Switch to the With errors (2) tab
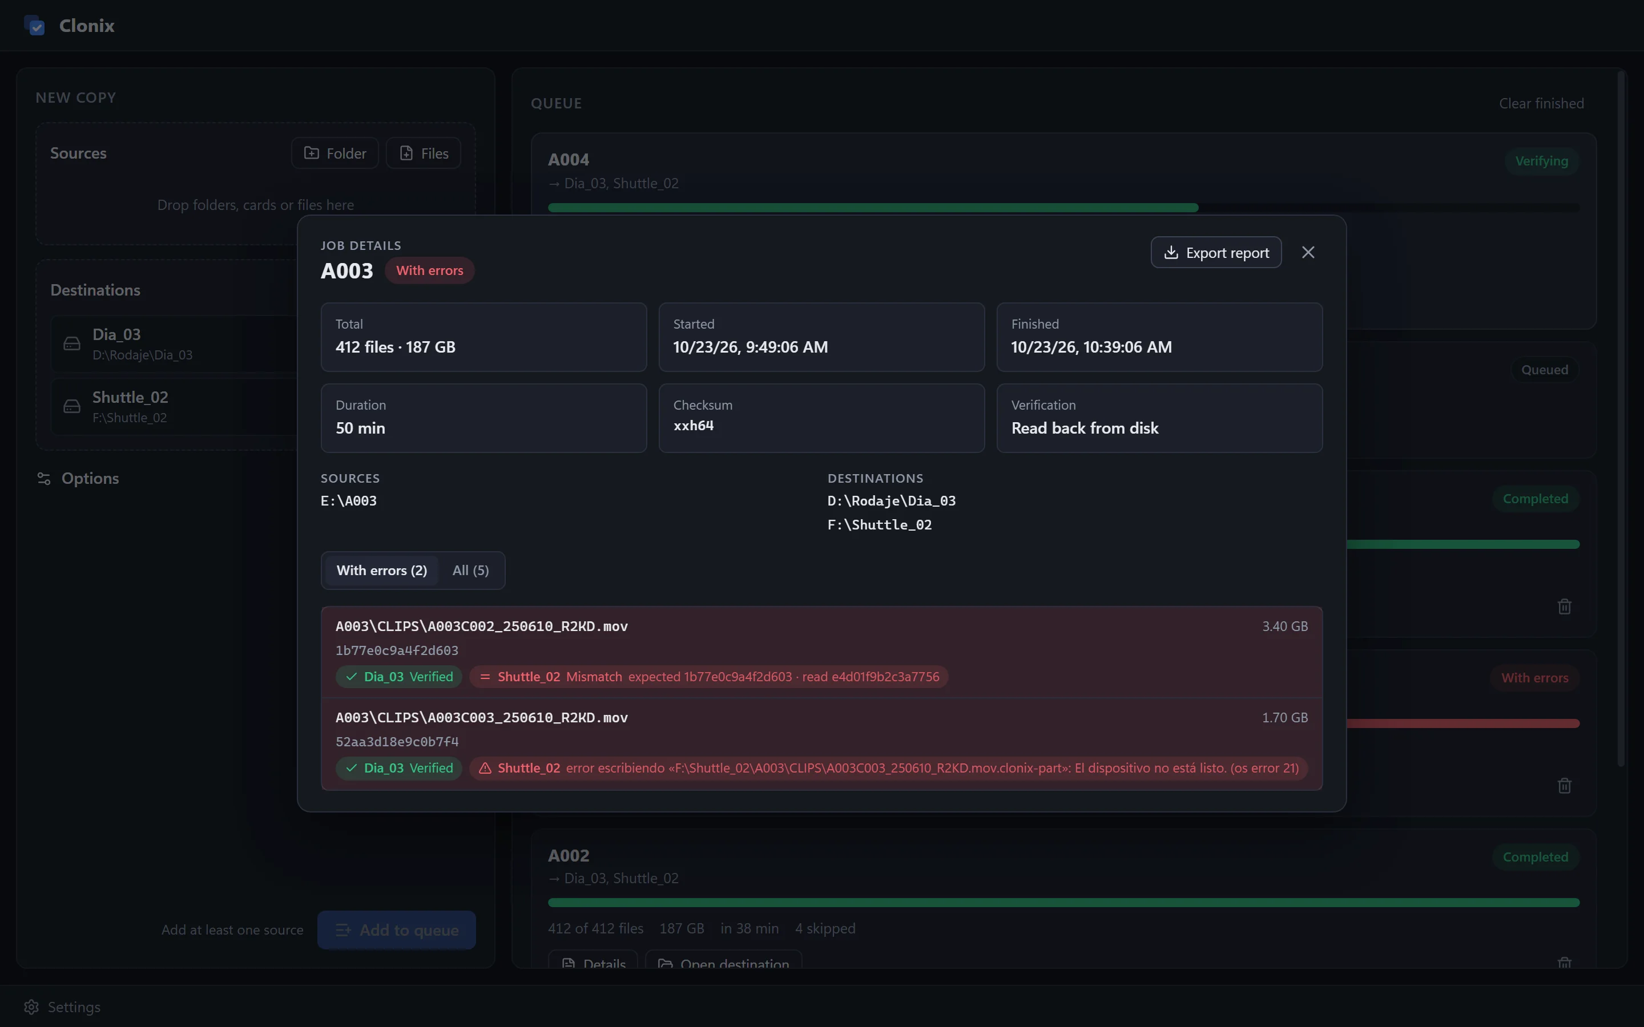 382,571
